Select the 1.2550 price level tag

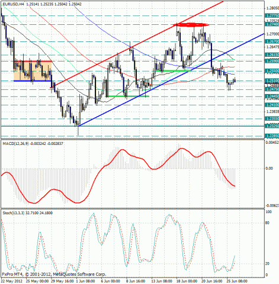(x=272, y=71)
